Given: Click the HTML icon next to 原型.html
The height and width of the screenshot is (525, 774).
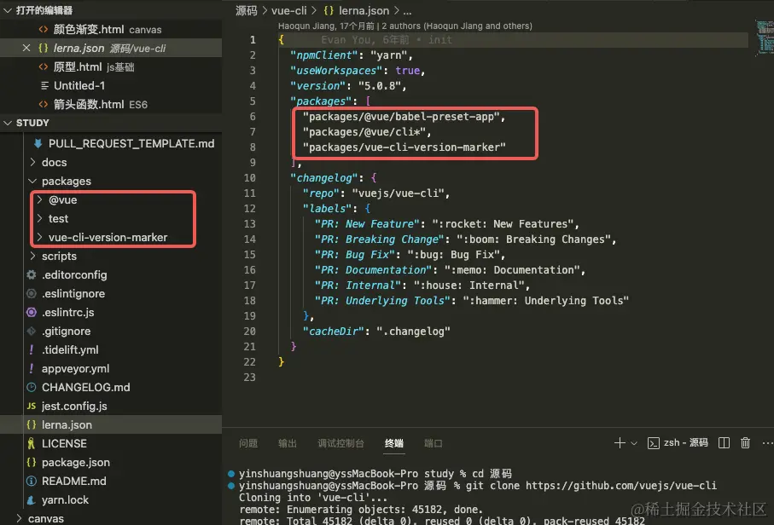Looking at the screenshot, I should (44, 66).
